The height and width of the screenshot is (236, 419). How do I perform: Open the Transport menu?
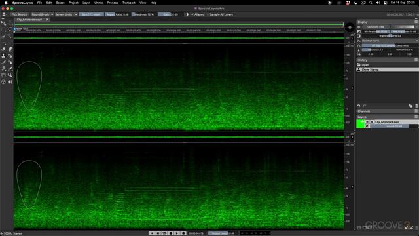(x=129, y=3)
